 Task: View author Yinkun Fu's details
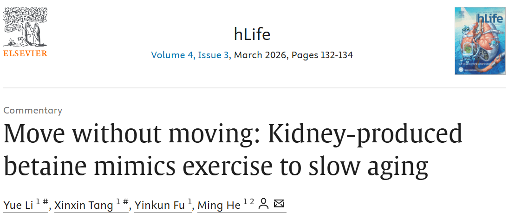pyautogui.click(x=160, y=205)
